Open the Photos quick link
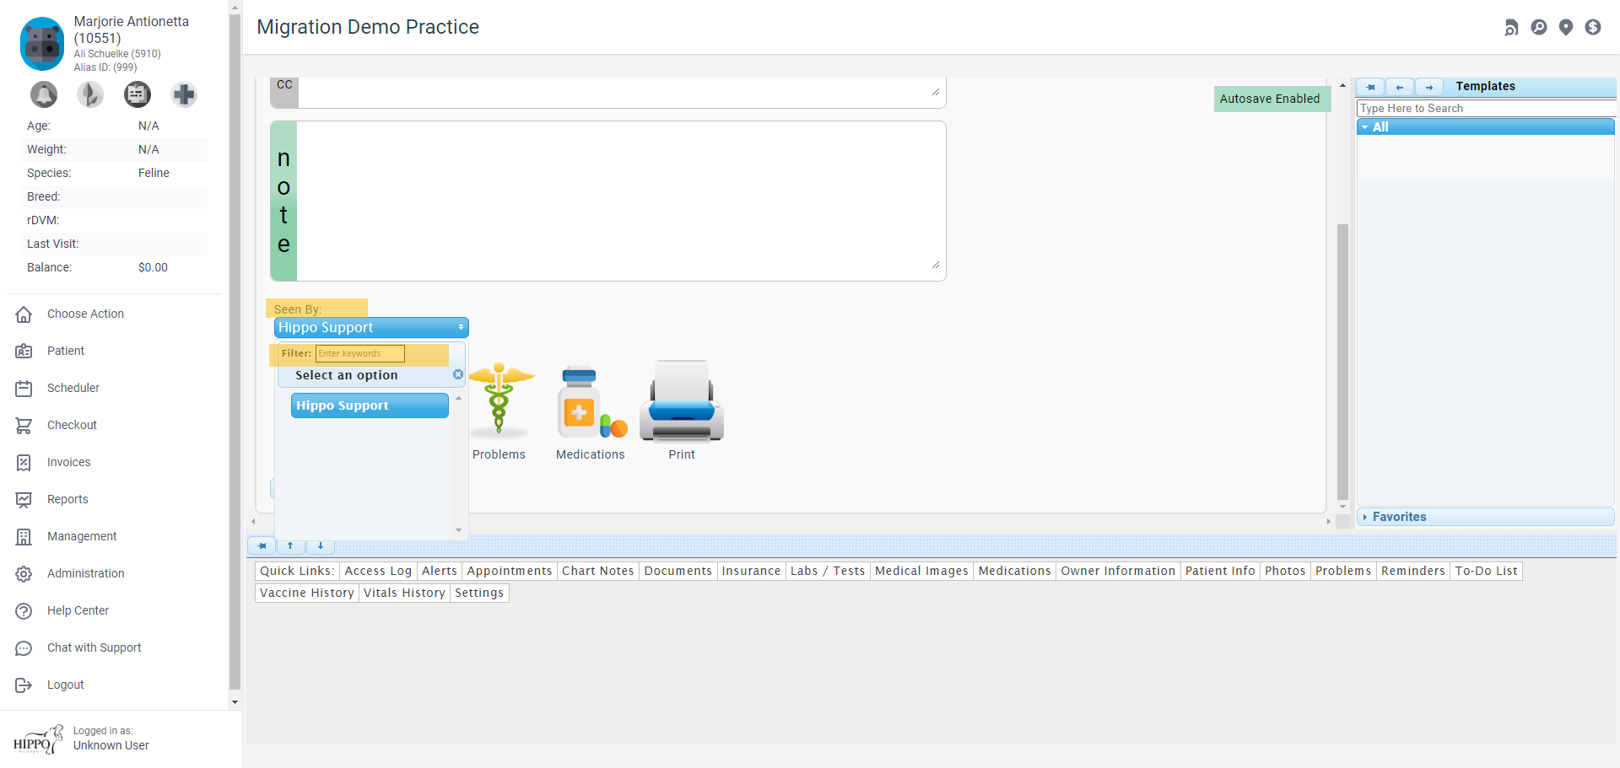 pyautogui.click(x=1285, y=571)
